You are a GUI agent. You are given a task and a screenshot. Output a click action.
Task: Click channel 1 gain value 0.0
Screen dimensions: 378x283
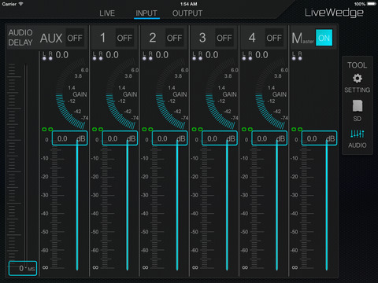pos(112,55)
